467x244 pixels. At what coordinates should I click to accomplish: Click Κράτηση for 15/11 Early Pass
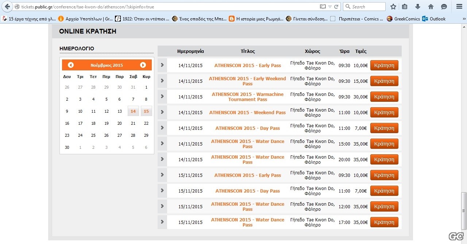point(384,175)
